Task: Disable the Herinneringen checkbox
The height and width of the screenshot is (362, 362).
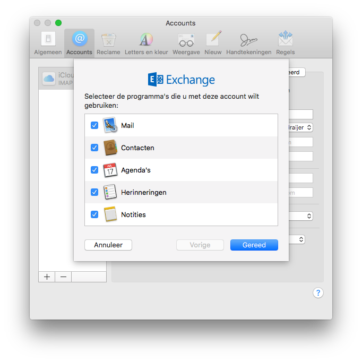Action: pyautogui.click(x=94, y=192)
